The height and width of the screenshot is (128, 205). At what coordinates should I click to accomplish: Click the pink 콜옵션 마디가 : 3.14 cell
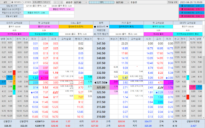coord(62,9)
